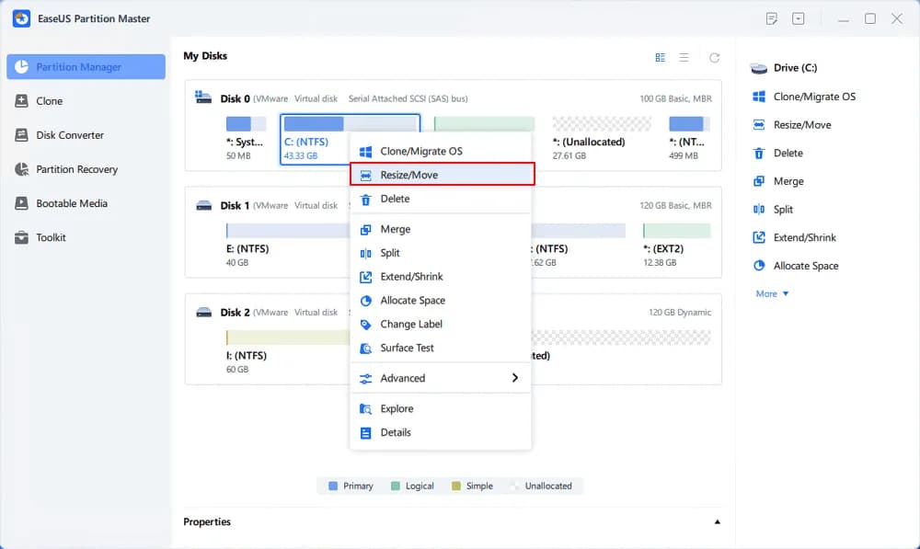Switch to the list view
The height and width of the screenshot is (549, 920).
(x=684, y=57)
